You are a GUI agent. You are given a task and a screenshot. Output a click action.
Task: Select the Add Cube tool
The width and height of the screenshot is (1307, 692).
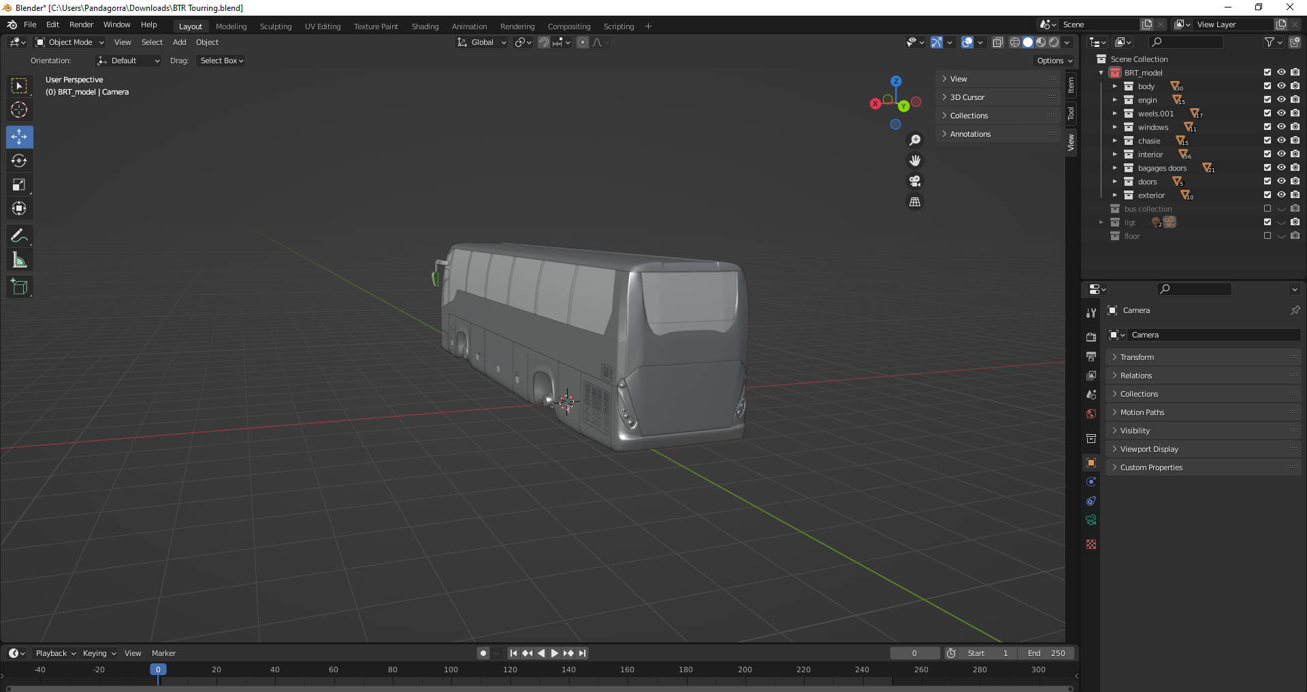(x=19, y=287)
